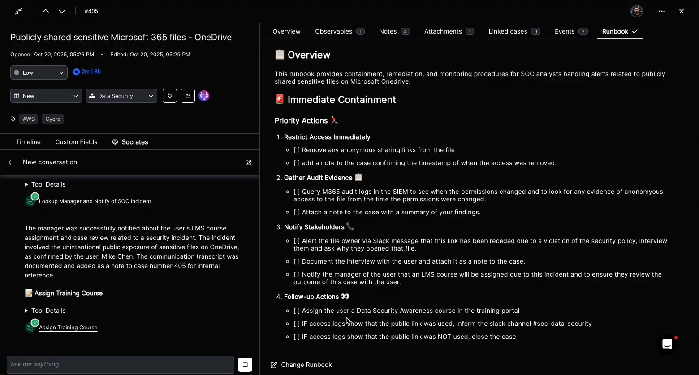Open the Assign Training Course link

point(68,328)
